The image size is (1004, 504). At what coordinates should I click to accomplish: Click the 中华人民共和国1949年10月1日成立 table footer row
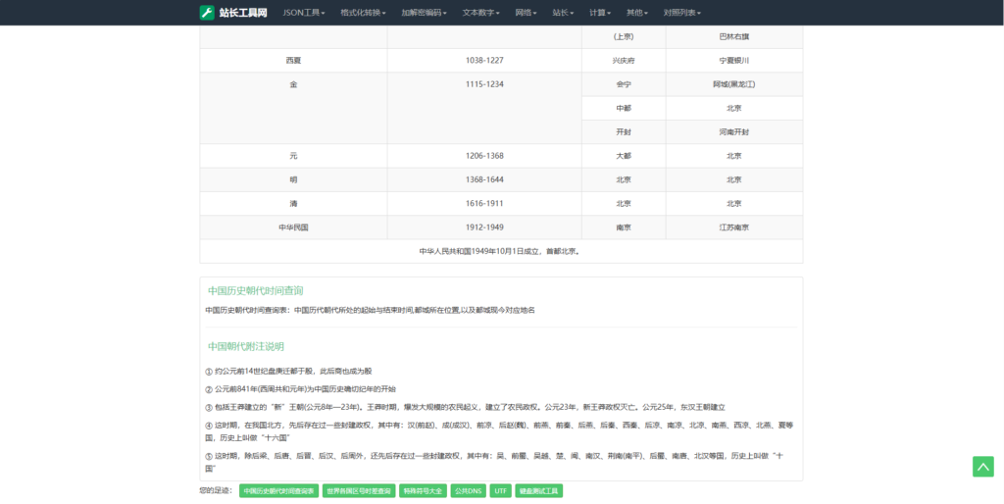(x=501, y=251)
